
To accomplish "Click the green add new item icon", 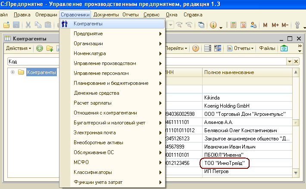I will click(x=40, y=48).
